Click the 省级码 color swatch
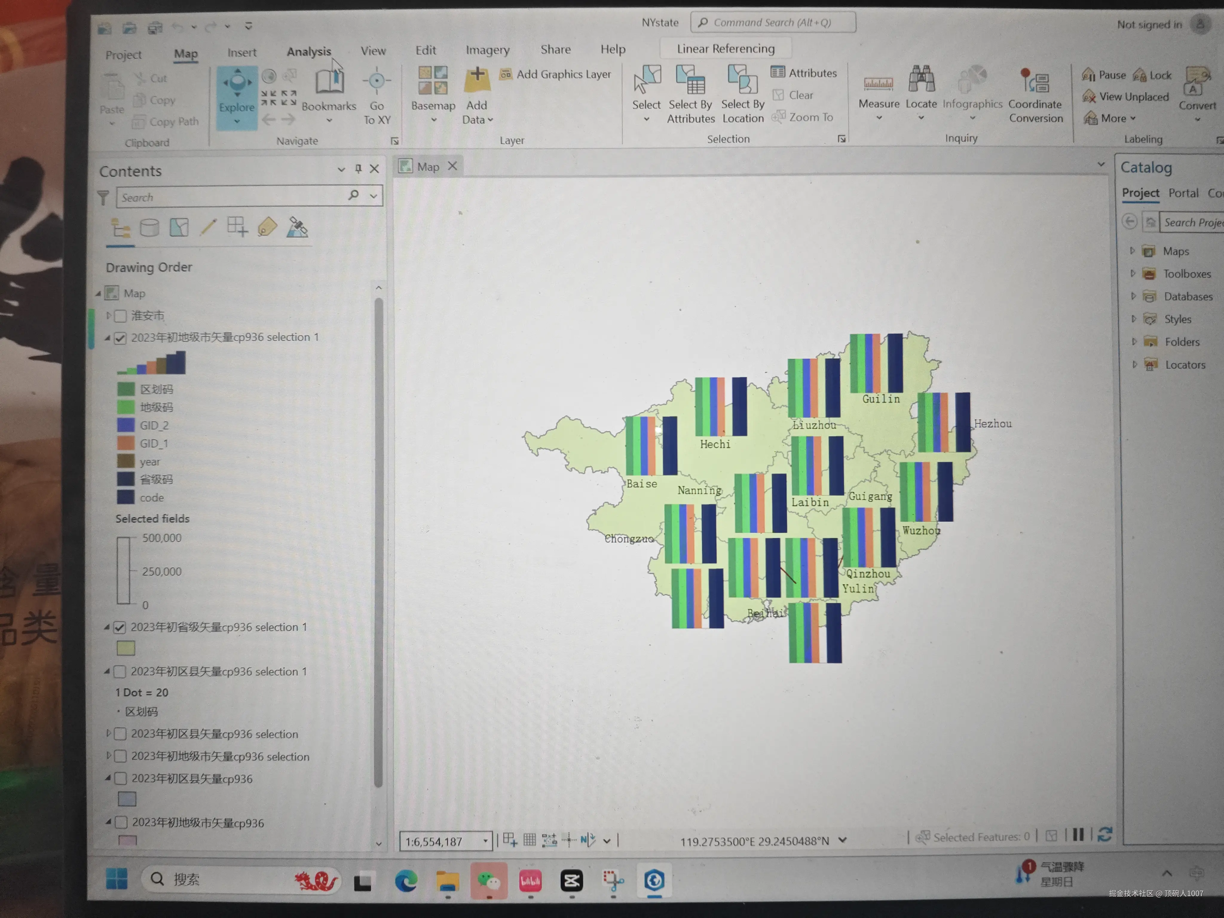1224x918 pixels. coord(126,479)
